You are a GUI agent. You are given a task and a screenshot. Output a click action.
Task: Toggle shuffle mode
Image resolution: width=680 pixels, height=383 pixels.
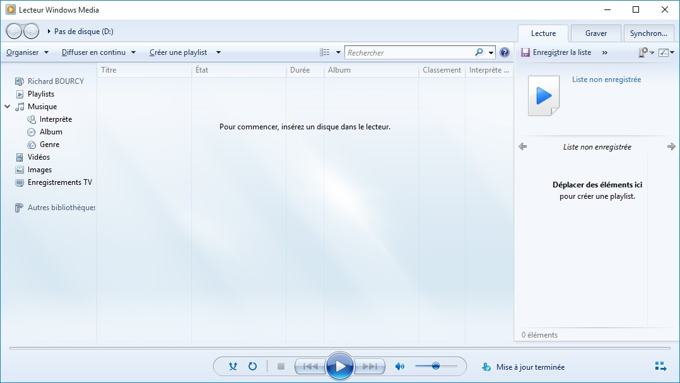233,367
